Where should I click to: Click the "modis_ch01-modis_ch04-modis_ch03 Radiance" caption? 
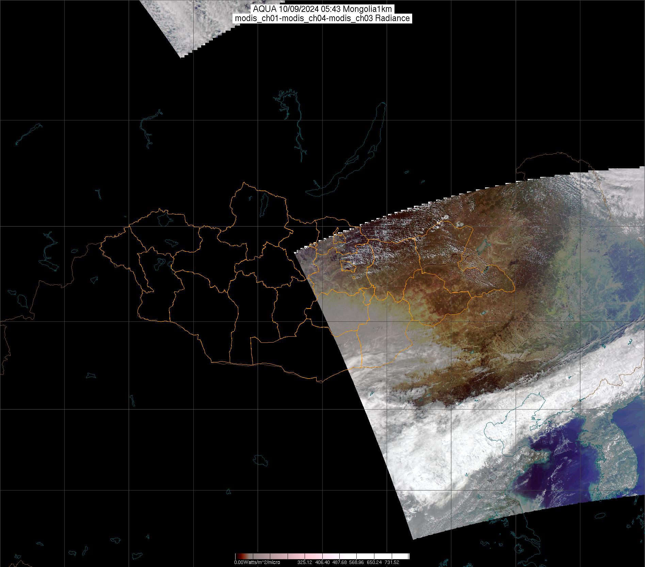pos(322,18)
